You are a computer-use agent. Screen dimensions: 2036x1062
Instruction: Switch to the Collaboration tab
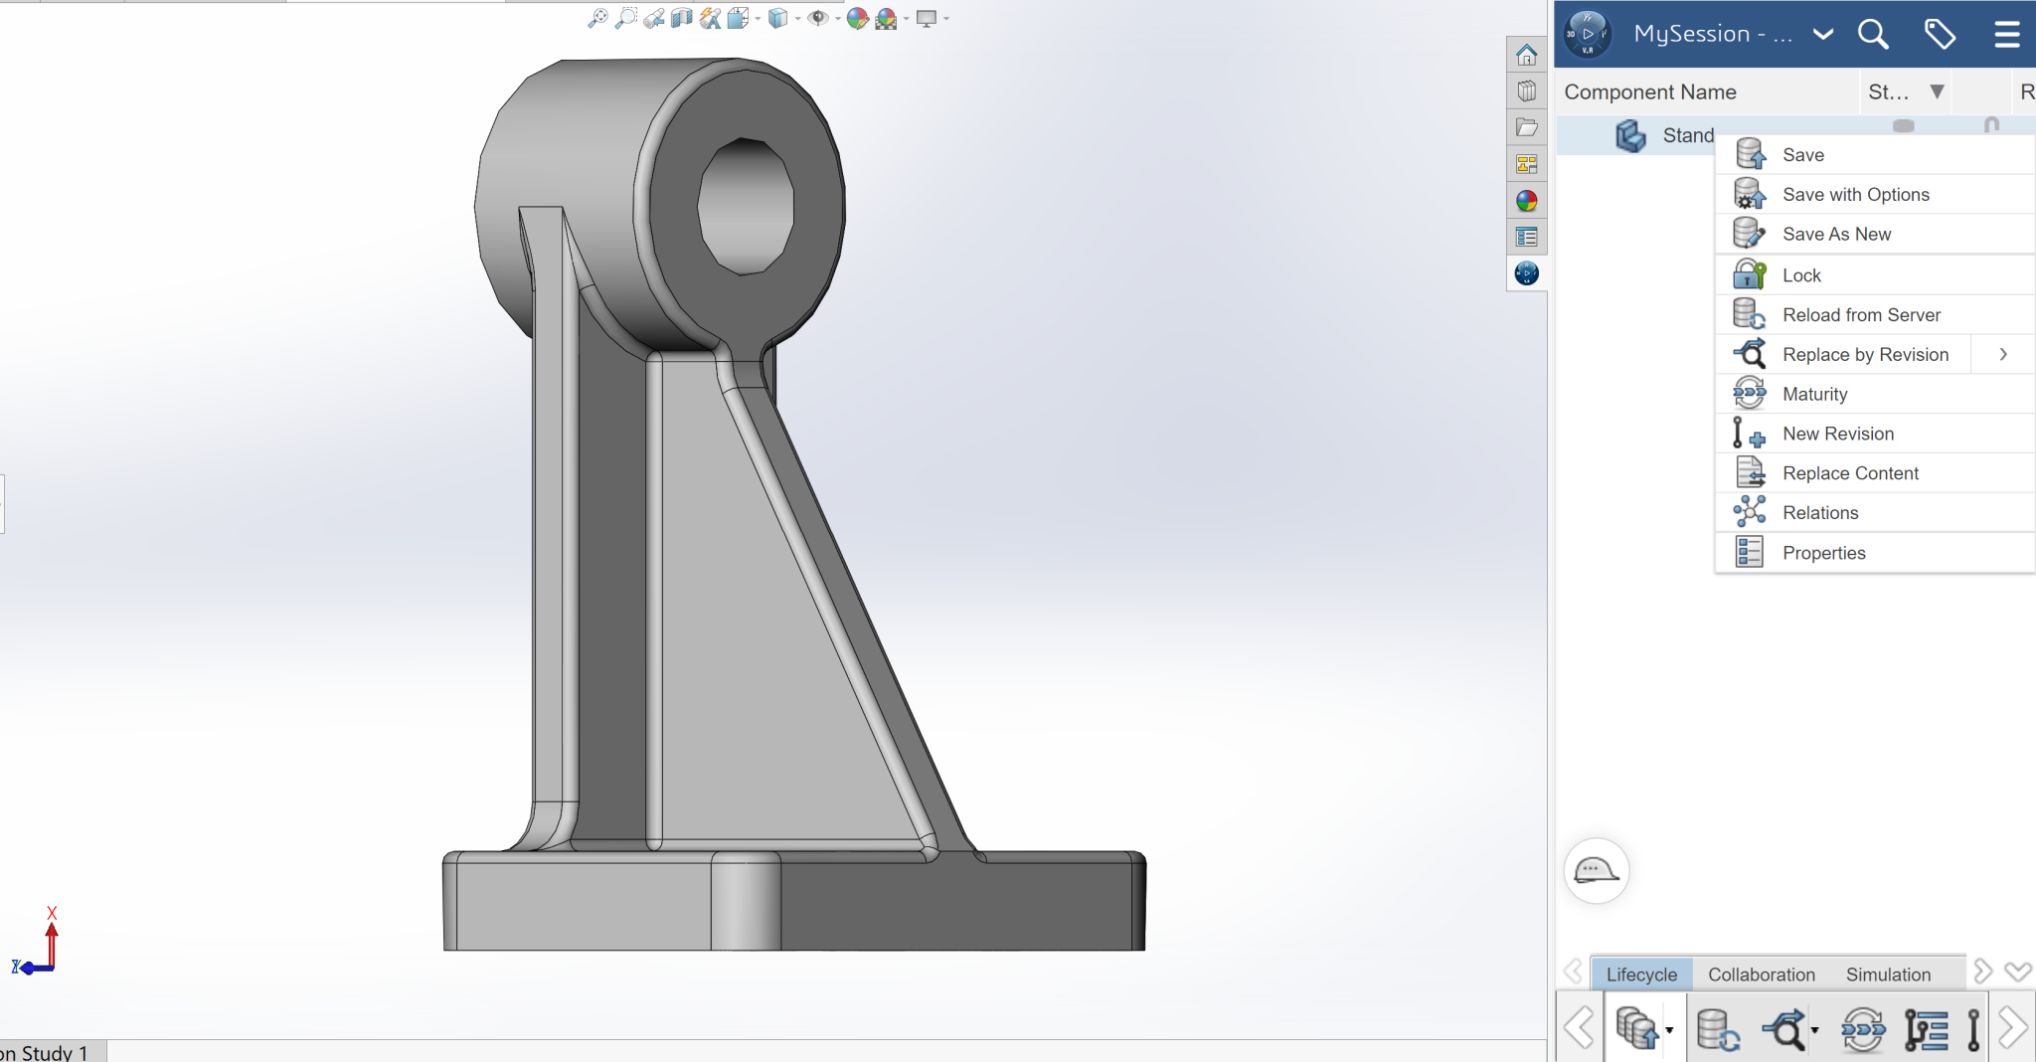[x=1762, y=974]
